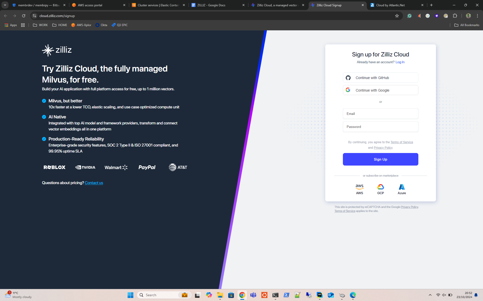The height and width of the screenshot is (301, 483).
Task: Click the GCP marketplace icon
Action: click(380, 189)
